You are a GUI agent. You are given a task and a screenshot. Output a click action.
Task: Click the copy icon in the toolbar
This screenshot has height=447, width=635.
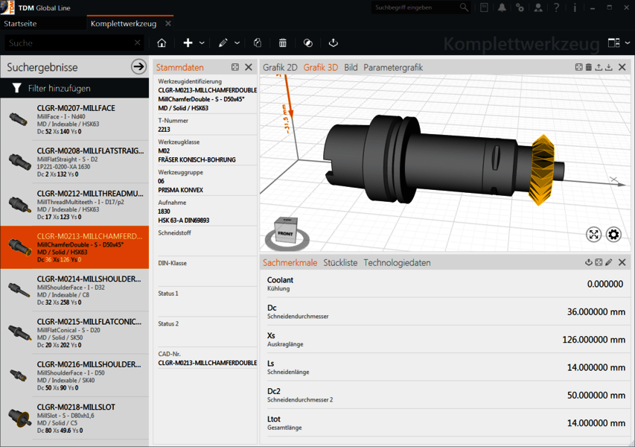[257, 43]
